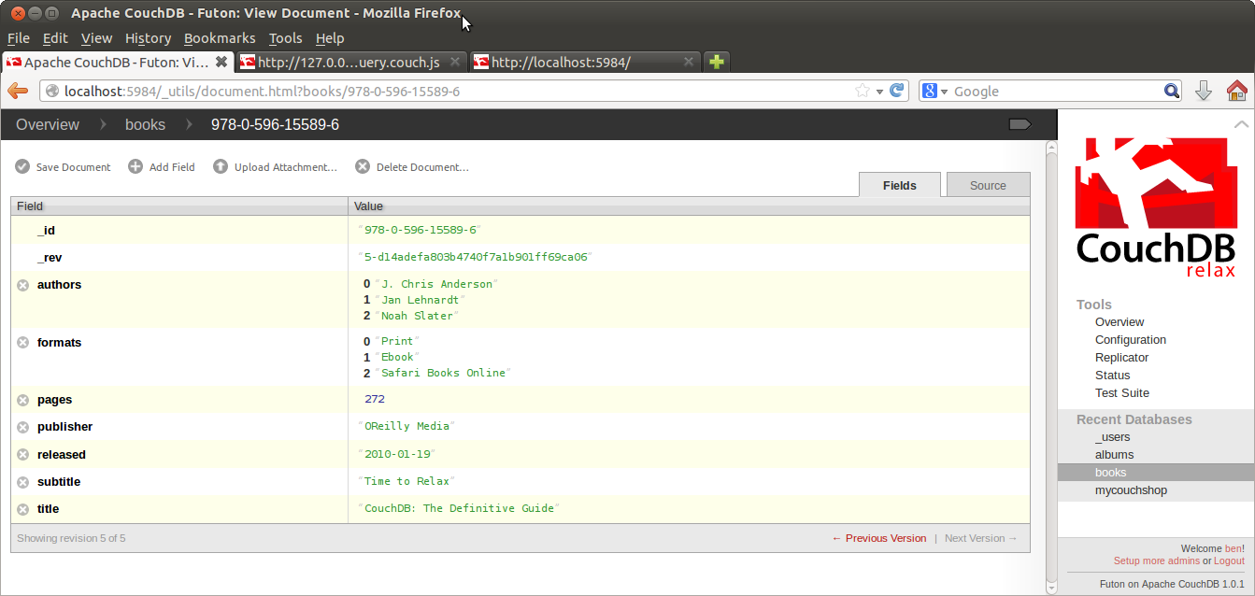Switch to the query.couch.js browser tab
Screen dimensions: 1255x596
350,62
